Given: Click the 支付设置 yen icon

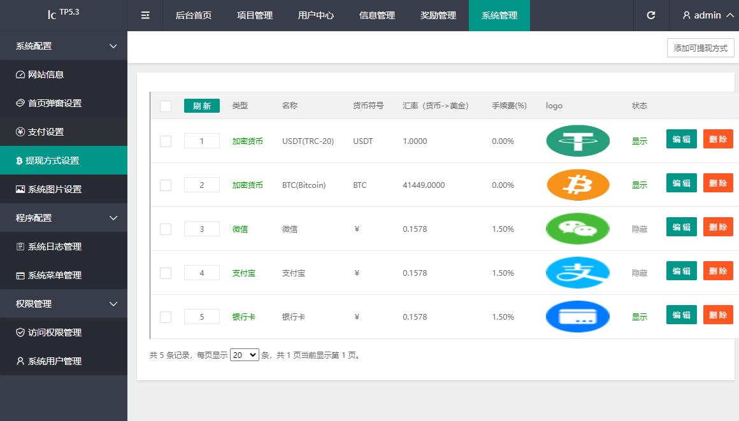Looking at the screenshot, I should [x=20, y=132].
